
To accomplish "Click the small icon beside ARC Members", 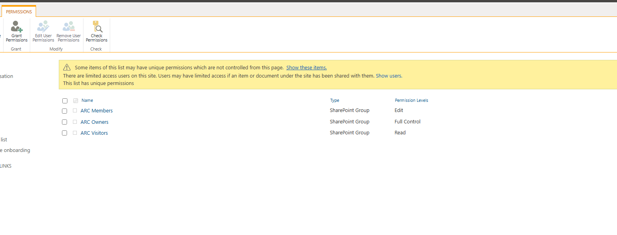I will click(x=75, y=111).
